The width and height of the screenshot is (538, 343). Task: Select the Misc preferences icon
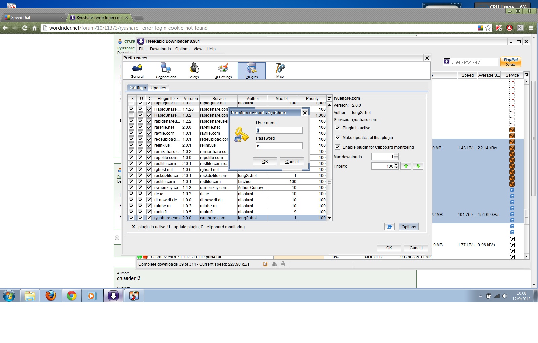pyautogui.click(x=280, y=71)
